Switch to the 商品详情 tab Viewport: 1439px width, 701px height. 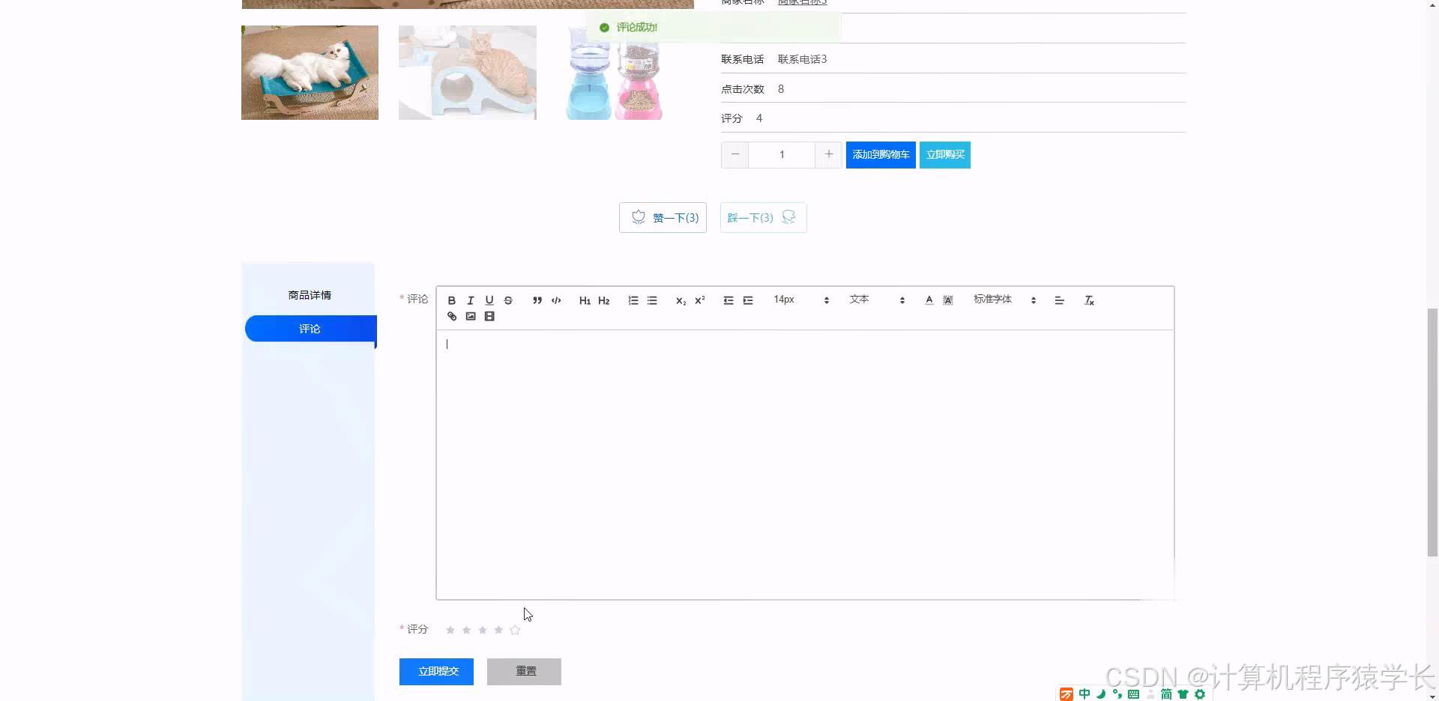[x=309, y=294]
